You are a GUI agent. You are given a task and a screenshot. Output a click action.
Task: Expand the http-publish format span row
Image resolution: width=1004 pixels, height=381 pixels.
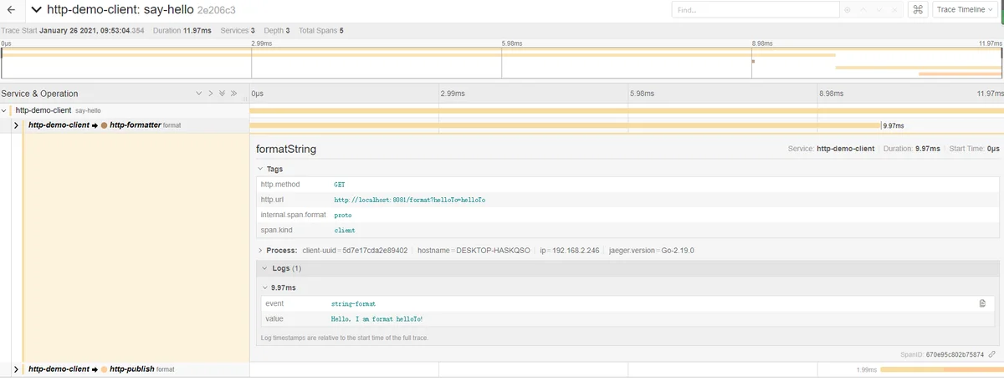click(x=17, y=368)
